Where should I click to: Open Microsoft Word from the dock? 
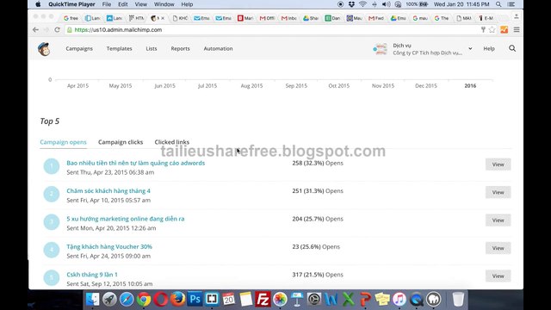[x=331, y=299]
